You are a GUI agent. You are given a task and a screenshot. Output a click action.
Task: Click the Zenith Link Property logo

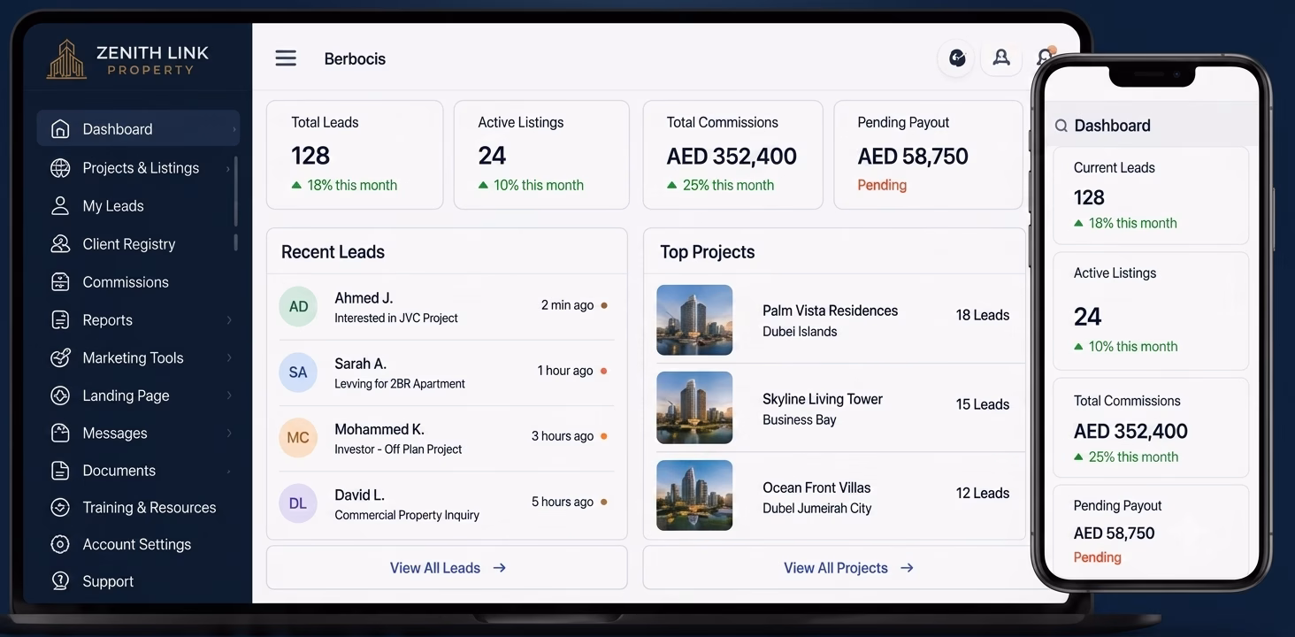127,59
